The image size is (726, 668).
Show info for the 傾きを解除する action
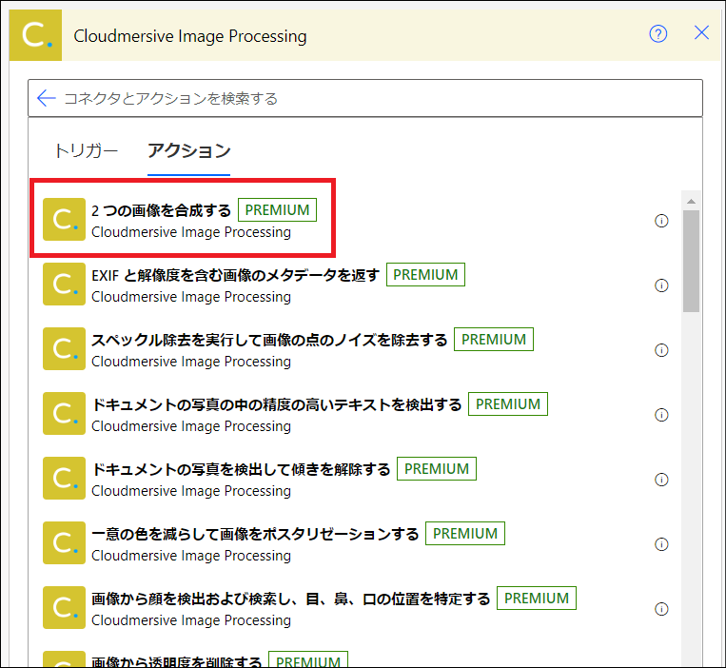tap(661, 480)
